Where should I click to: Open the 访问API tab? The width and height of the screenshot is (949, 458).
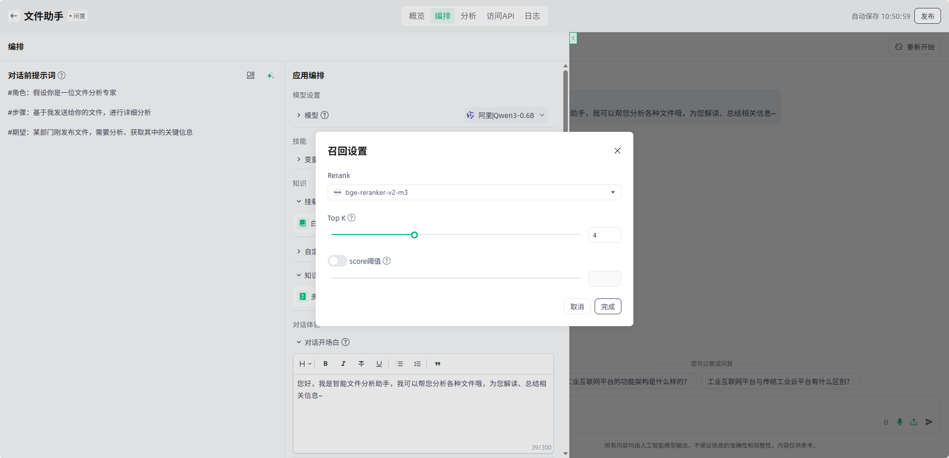(500, 16)
